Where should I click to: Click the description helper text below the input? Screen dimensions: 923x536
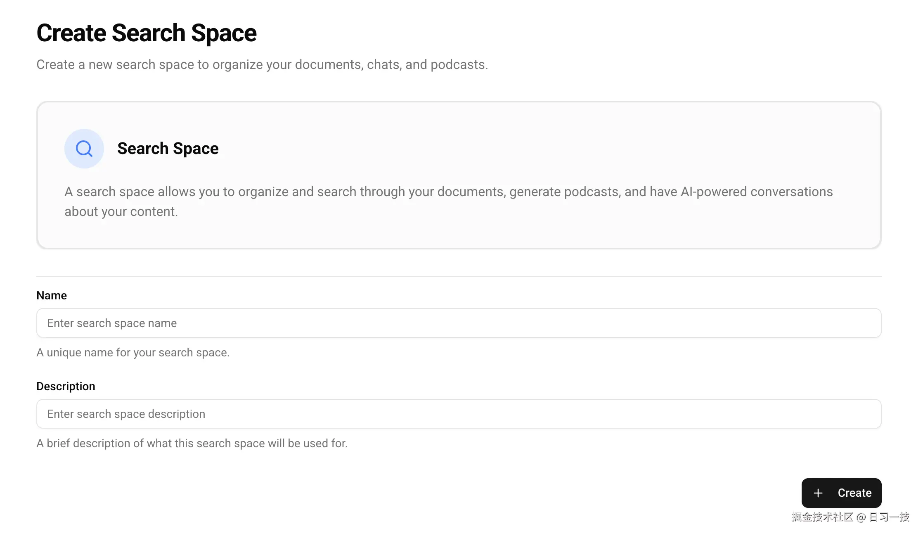tap(192, 443)
